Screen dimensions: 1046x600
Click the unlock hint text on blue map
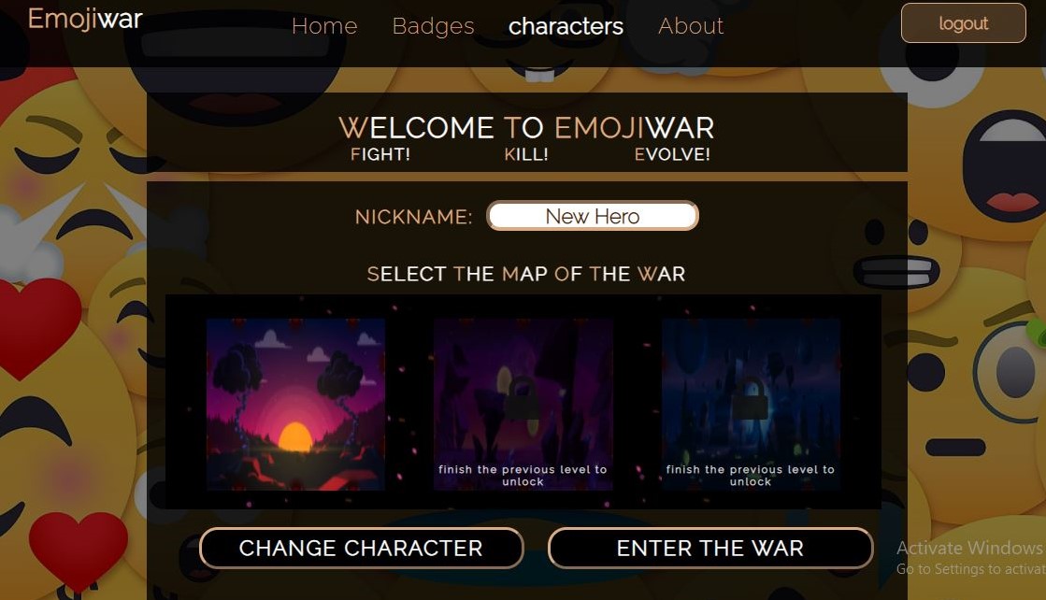(x=751, y=476)
